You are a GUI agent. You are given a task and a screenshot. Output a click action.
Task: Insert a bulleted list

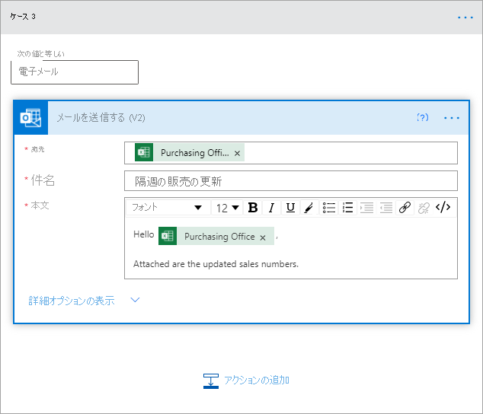(328, 208)
